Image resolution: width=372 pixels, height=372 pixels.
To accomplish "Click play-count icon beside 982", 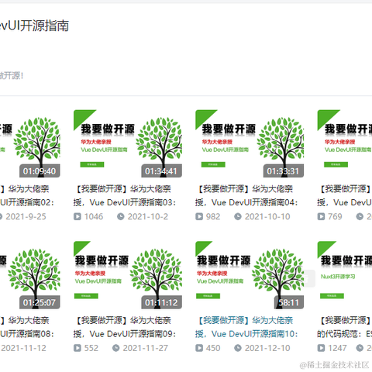I will pyautogui.click(x=199, y=216).
